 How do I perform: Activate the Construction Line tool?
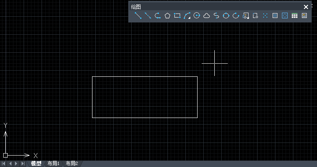click(x=148, y=16)
